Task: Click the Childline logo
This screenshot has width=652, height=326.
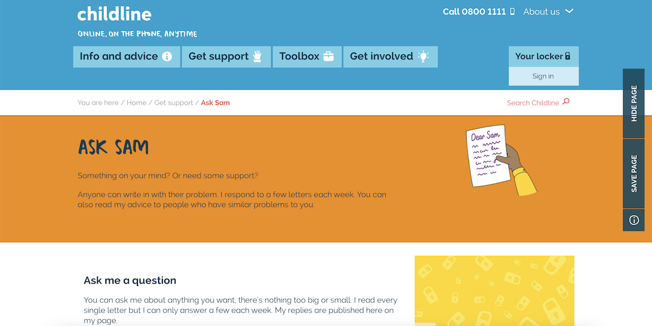Action: coord(115,14)
